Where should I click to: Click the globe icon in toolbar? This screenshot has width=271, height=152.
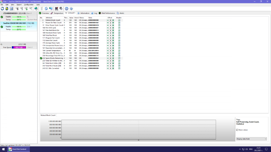coord(36,9)
